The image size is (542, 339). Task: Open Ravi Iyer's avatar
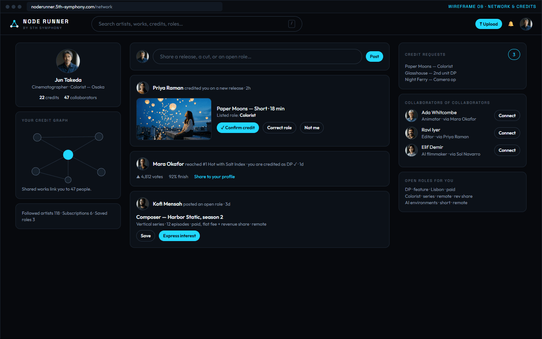(x=411, y=133)
